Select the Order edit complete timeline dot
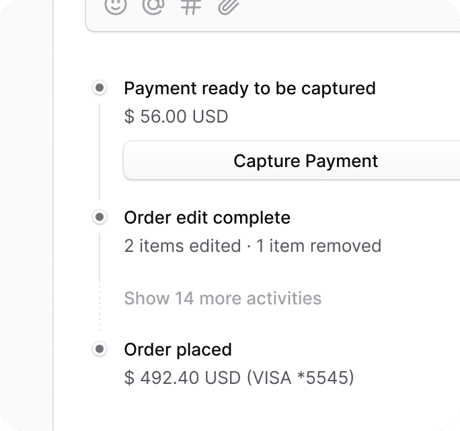 click(100, 217)
